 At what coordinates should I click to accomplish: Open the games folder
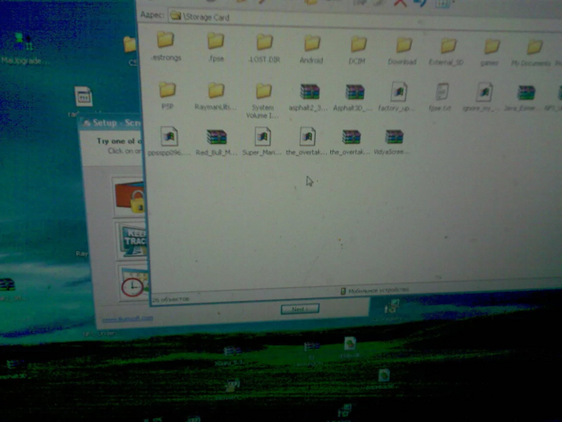[x=491, y=53]
